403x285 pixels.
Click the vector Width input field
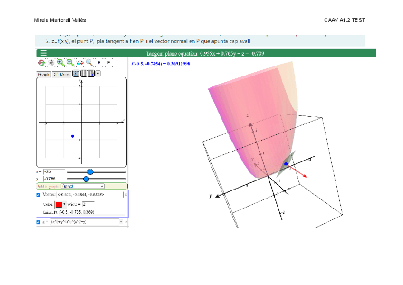coord(87,204)
